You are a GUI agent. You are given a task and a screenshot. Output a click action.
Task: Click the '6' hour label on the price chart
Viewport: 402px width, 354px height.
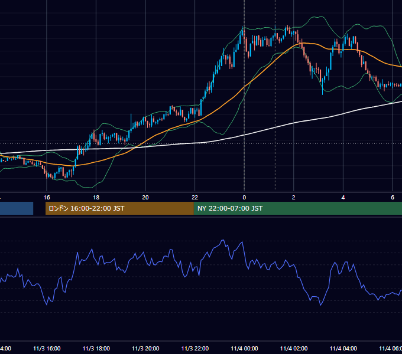point(393,198)
